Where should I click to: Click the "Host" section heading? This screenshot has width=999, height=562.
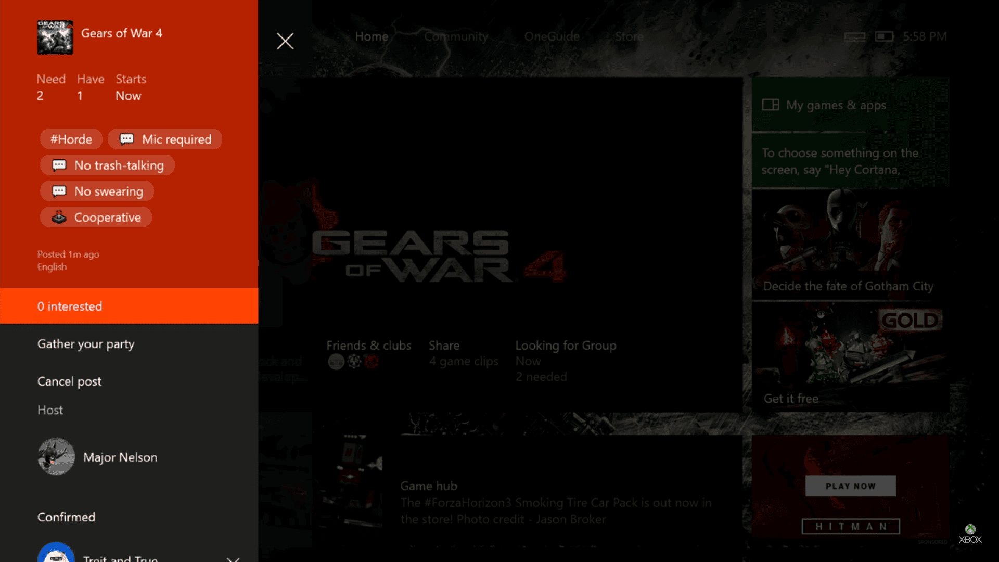50,410
